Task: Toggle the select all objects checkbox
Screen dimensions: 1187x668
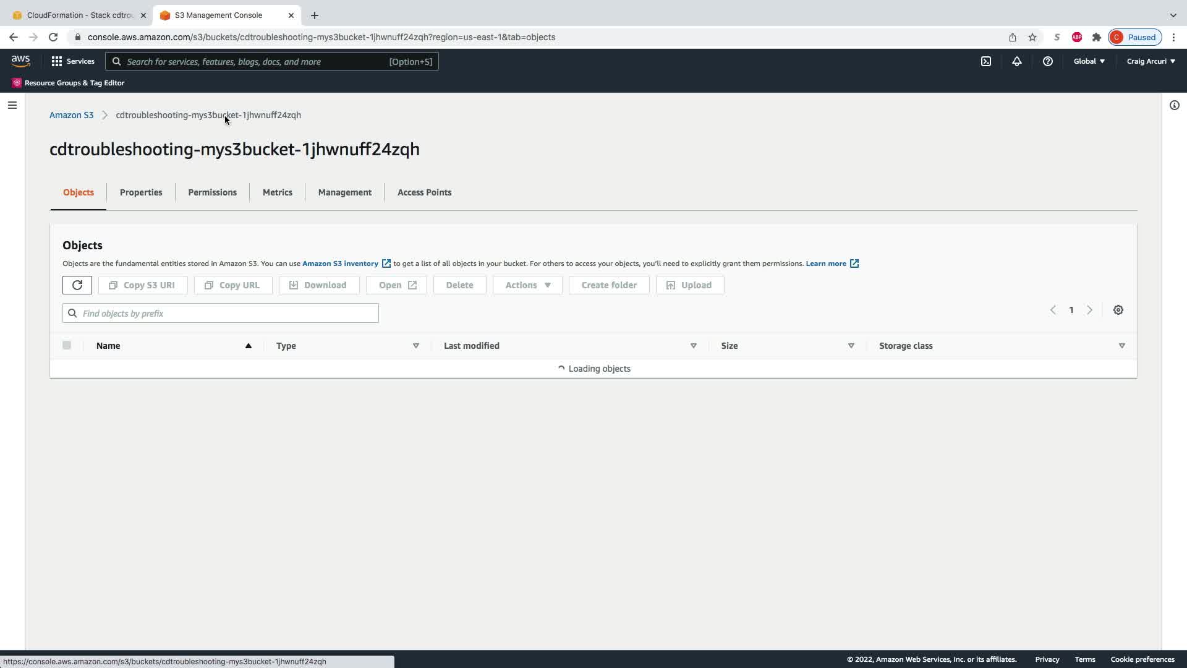Action: tap(67, 345)
